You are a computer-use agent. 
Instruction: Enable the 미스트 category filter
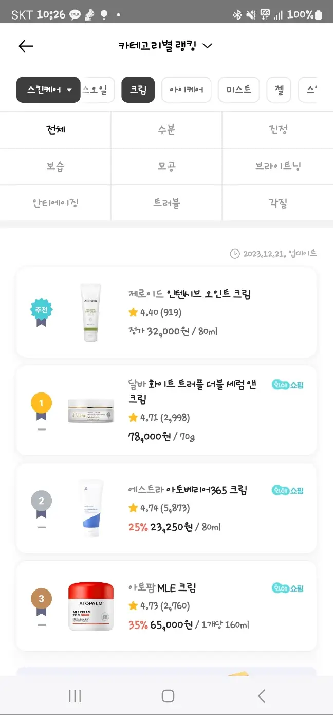(x=238, y=89)
